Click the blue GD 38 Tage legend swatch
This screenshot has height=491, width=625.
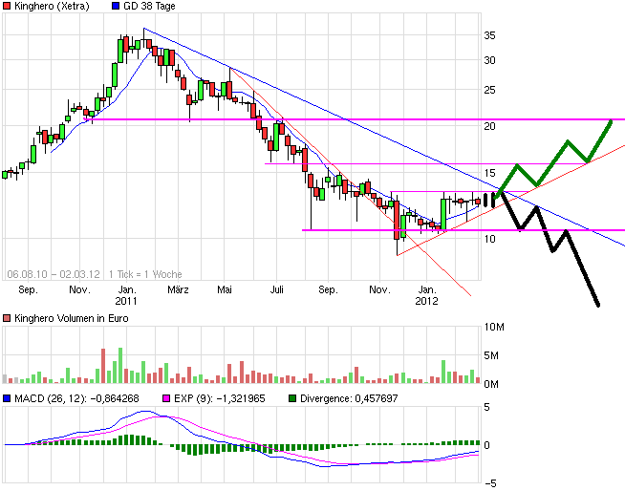(116, 6)
